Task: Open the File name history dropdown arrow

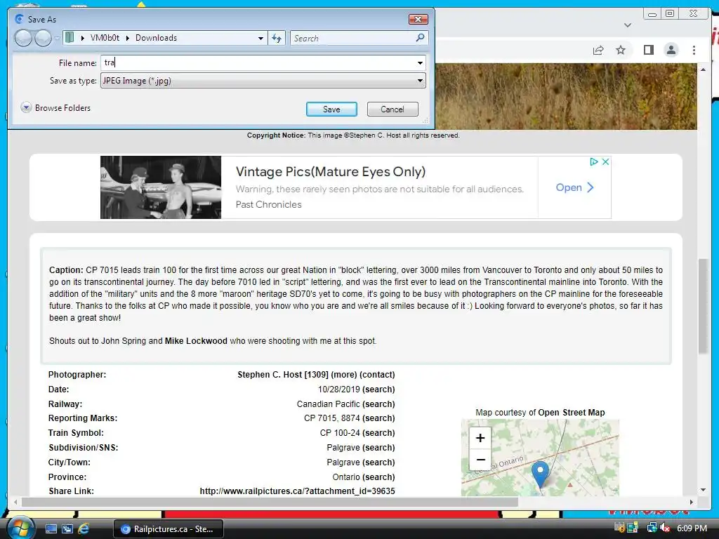Action: click(420, 62)
